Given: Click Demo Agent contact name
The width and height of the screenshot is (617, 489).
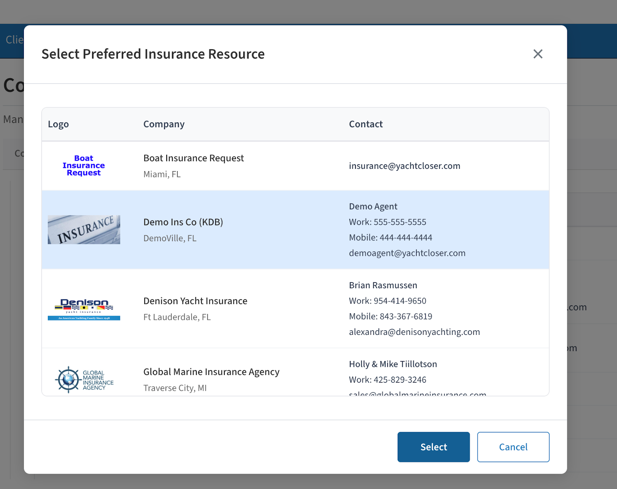Looking at the screenshot, I should 373,207.
